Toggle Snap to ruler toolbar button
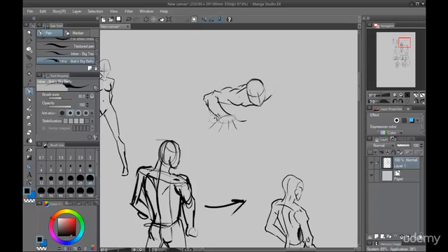448x252 pixels. click(204, 20)
